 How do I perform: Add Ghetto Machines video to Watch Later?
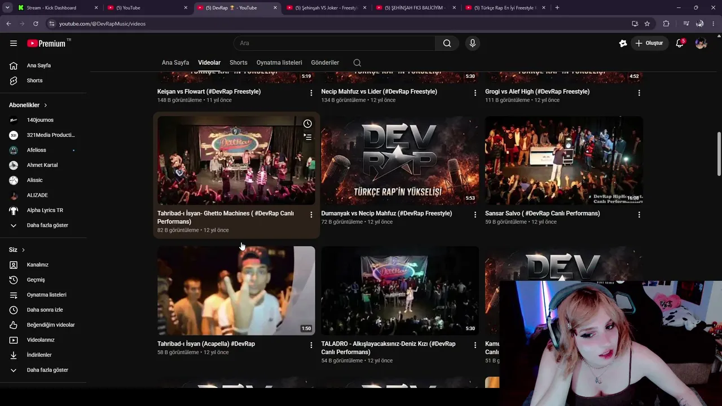(307, 123)
